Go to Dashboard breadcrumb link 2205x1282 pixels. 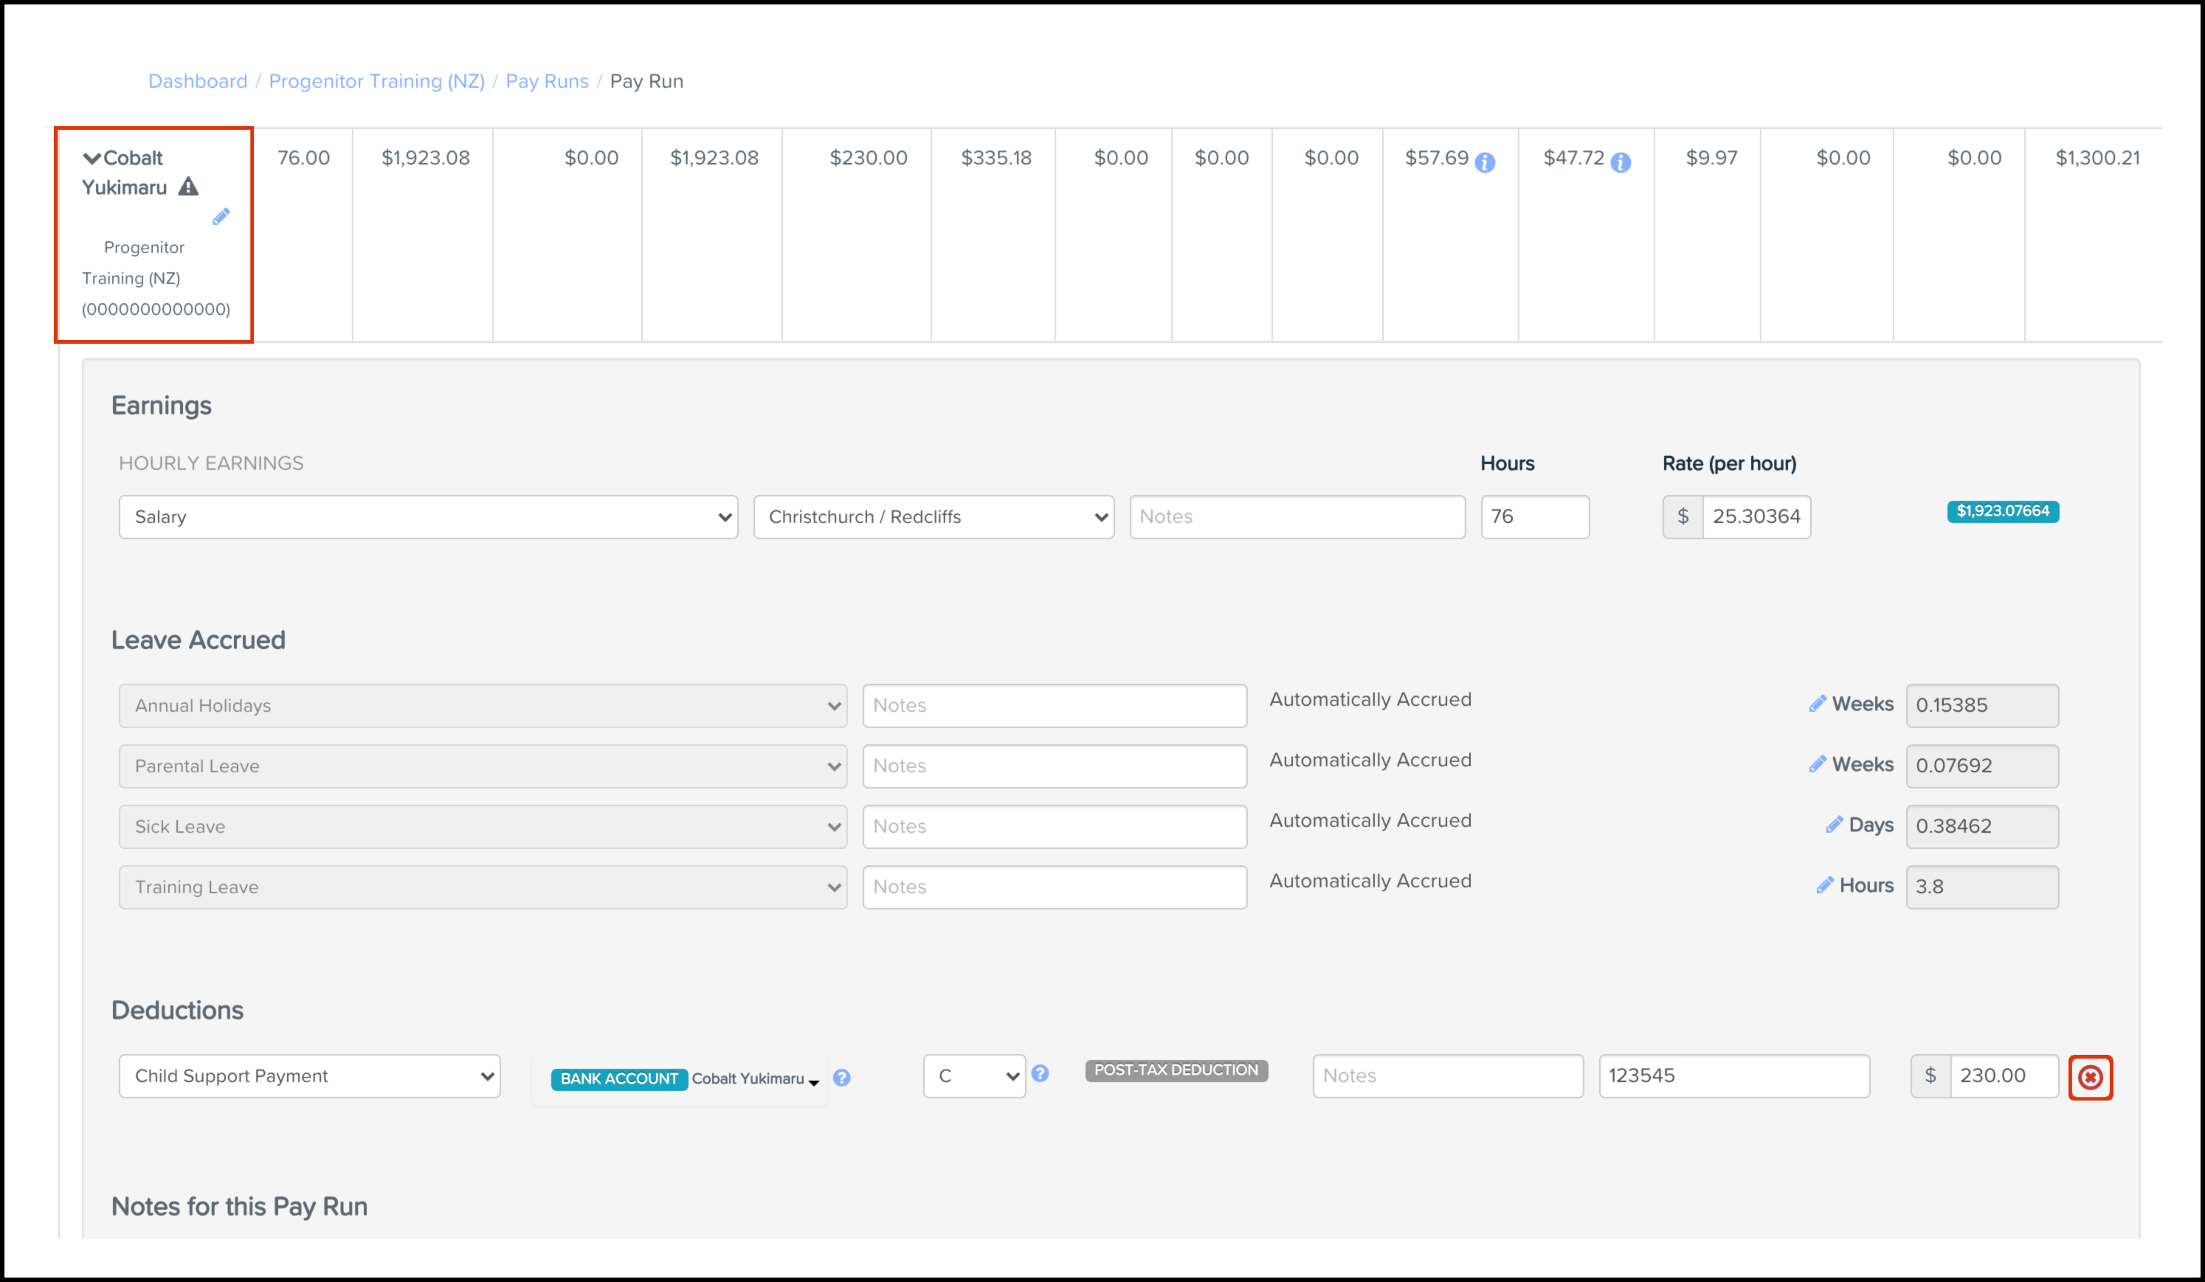click(x=198, y=81)
